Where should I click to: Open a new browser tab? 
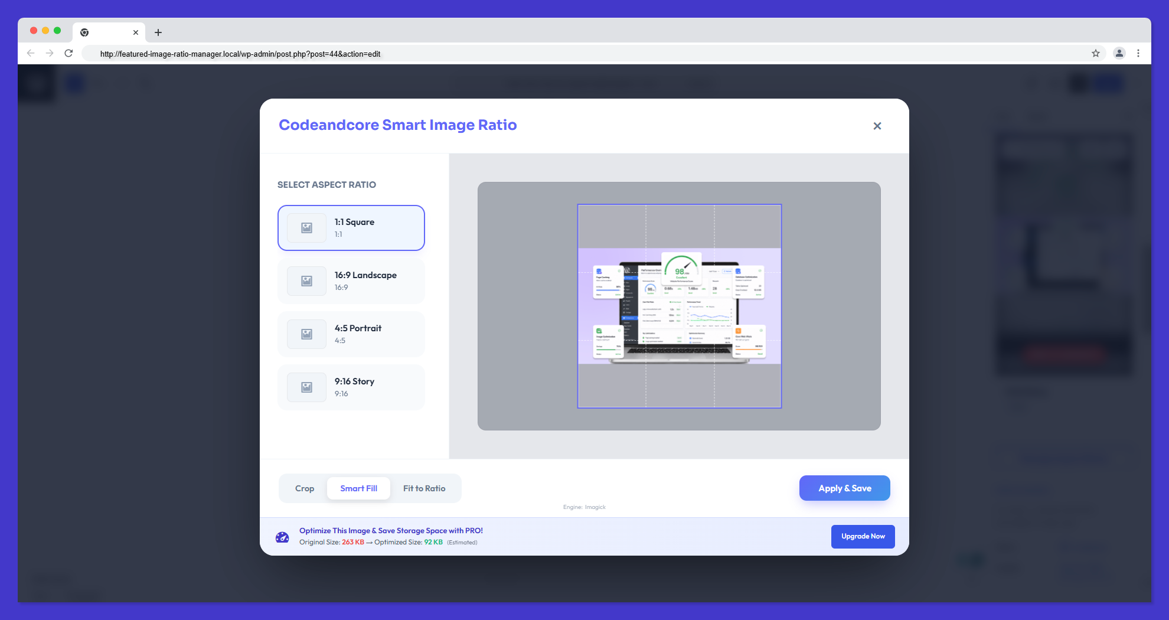pos(158,32)
